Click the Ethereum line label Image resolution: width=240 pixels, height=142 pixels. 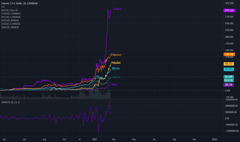pos(116,55)
